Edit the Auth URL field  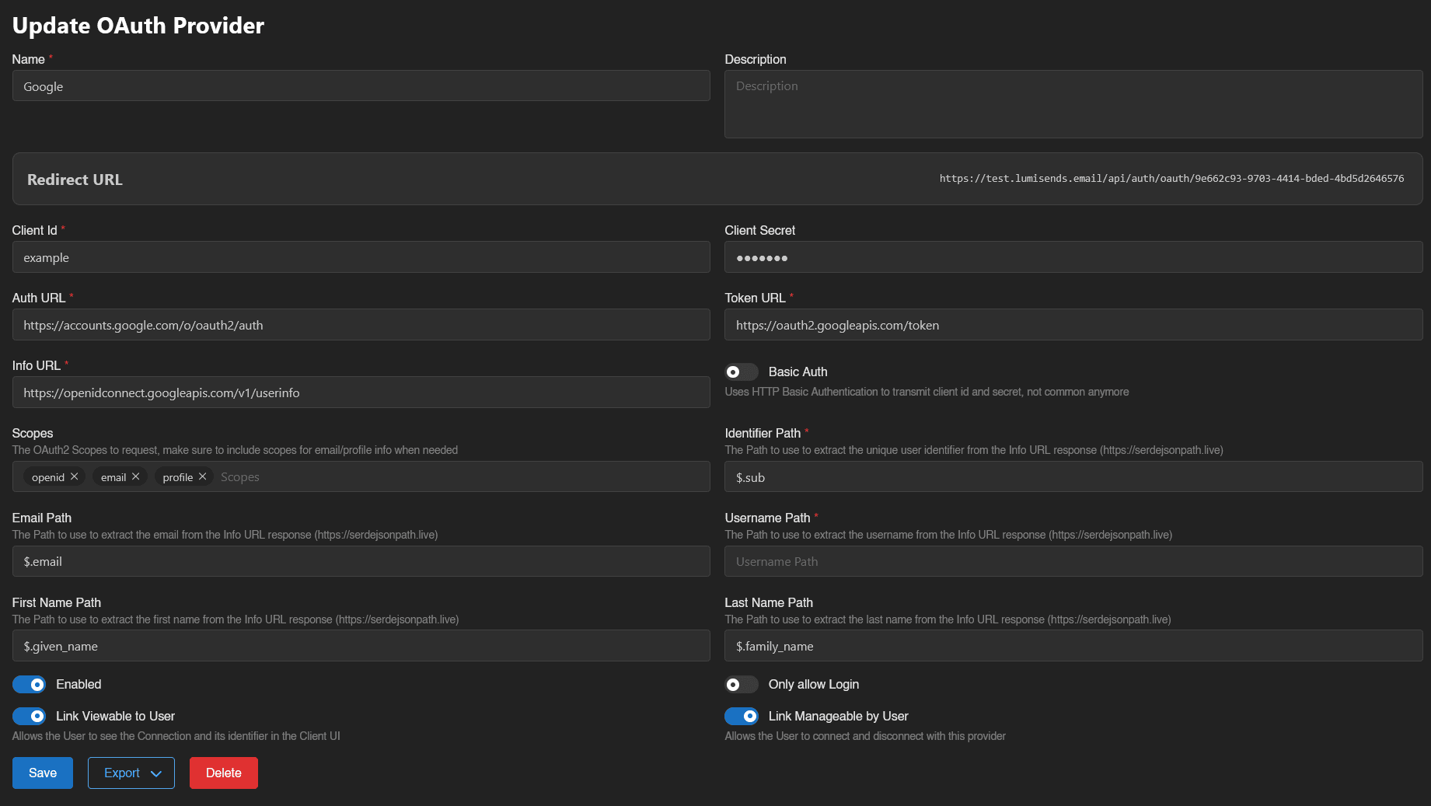coord(361,324)
